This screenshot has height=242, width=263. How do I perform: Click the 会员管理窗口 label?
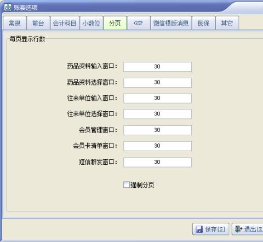tap(98, 130)
